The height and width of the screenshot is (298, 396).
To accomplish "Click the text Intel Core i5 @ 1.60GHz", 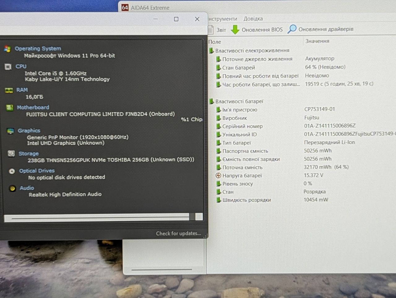I will click(56, 73).
